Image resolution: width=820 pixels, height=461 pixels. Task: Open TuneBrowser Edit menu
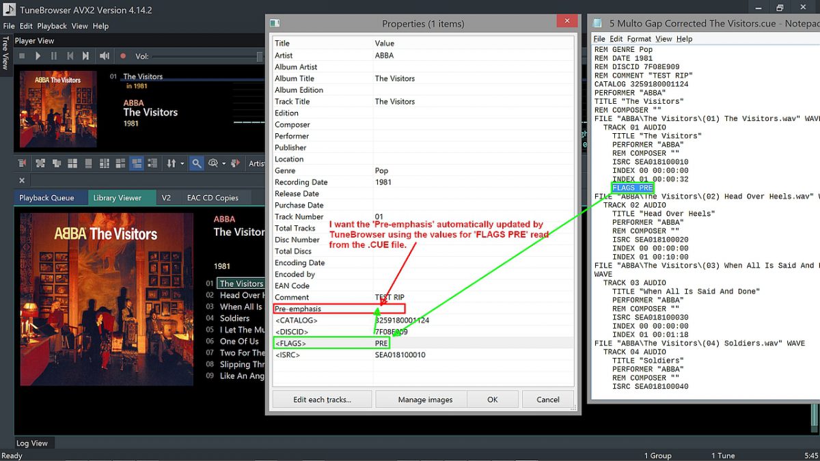coord(26,26)
